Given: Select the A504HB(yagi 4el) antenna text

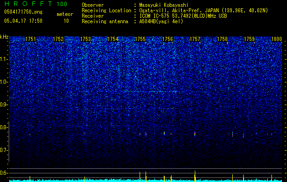Looking at the screenshot, I should coord(161,21).
